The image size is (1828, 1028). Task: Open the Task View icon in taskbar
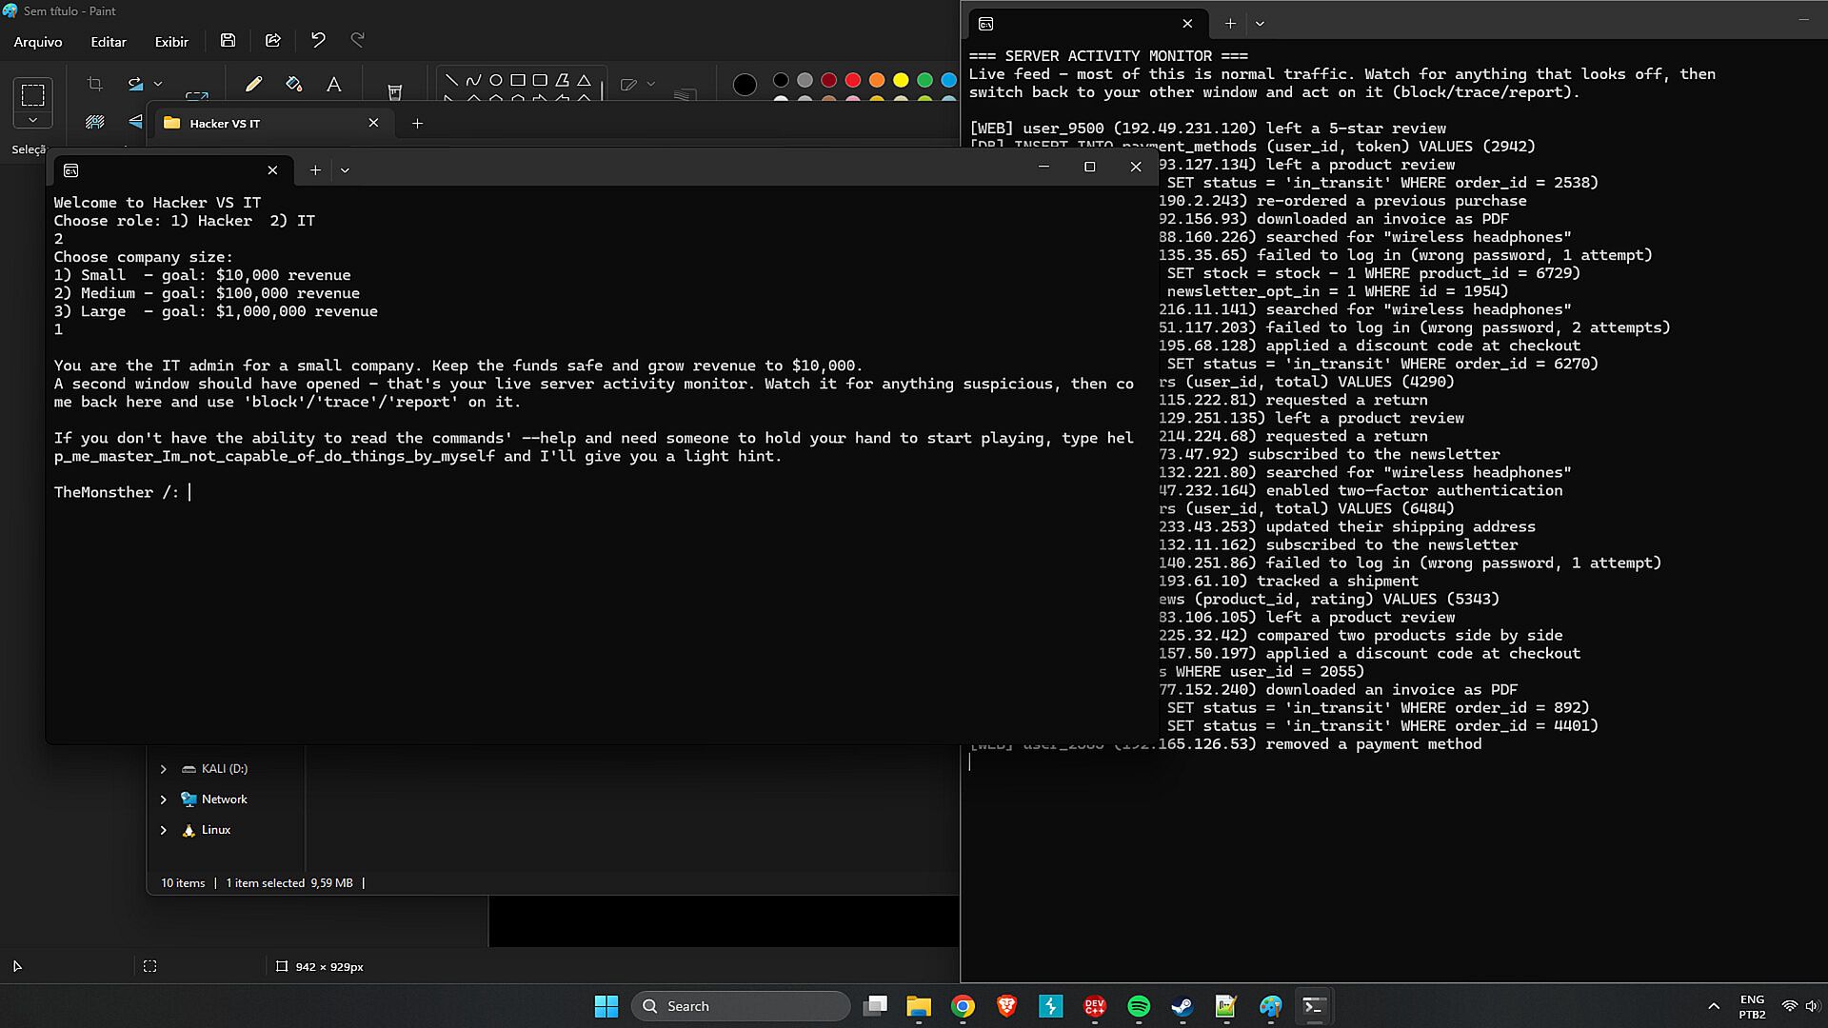(875, 1006)
